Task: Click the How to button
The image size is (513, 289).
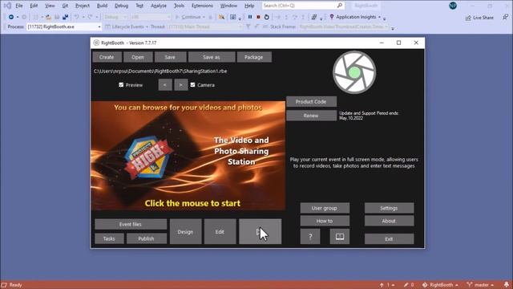Action: 325,221
